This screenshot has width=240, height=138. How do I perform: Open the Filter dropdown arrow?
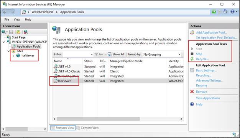click(x=92, y=54)
